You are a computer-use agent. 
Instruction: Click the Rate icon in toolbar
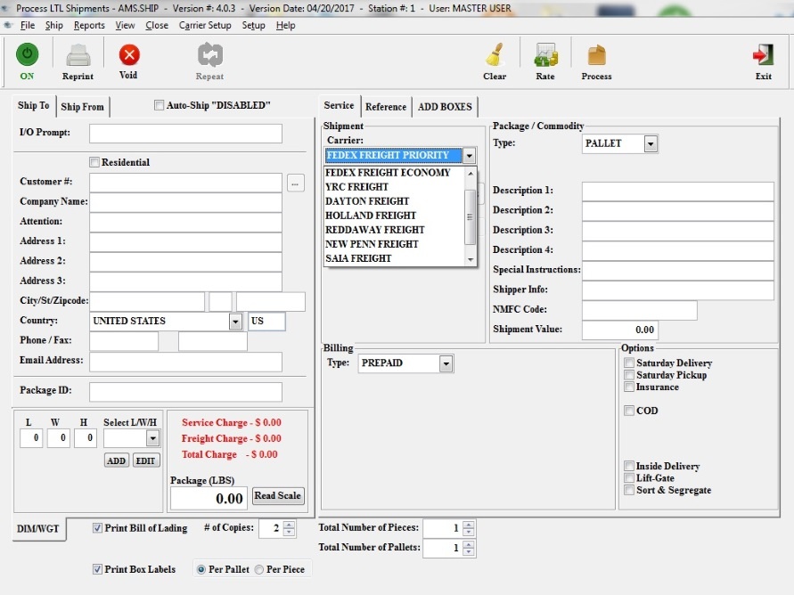pos(545,54)
